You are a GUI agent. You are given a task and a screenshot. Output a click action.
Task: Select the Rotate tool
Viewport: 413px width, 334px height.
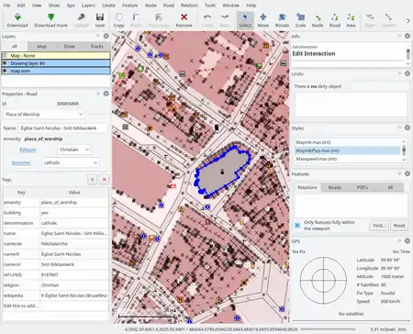pos(282,17)
